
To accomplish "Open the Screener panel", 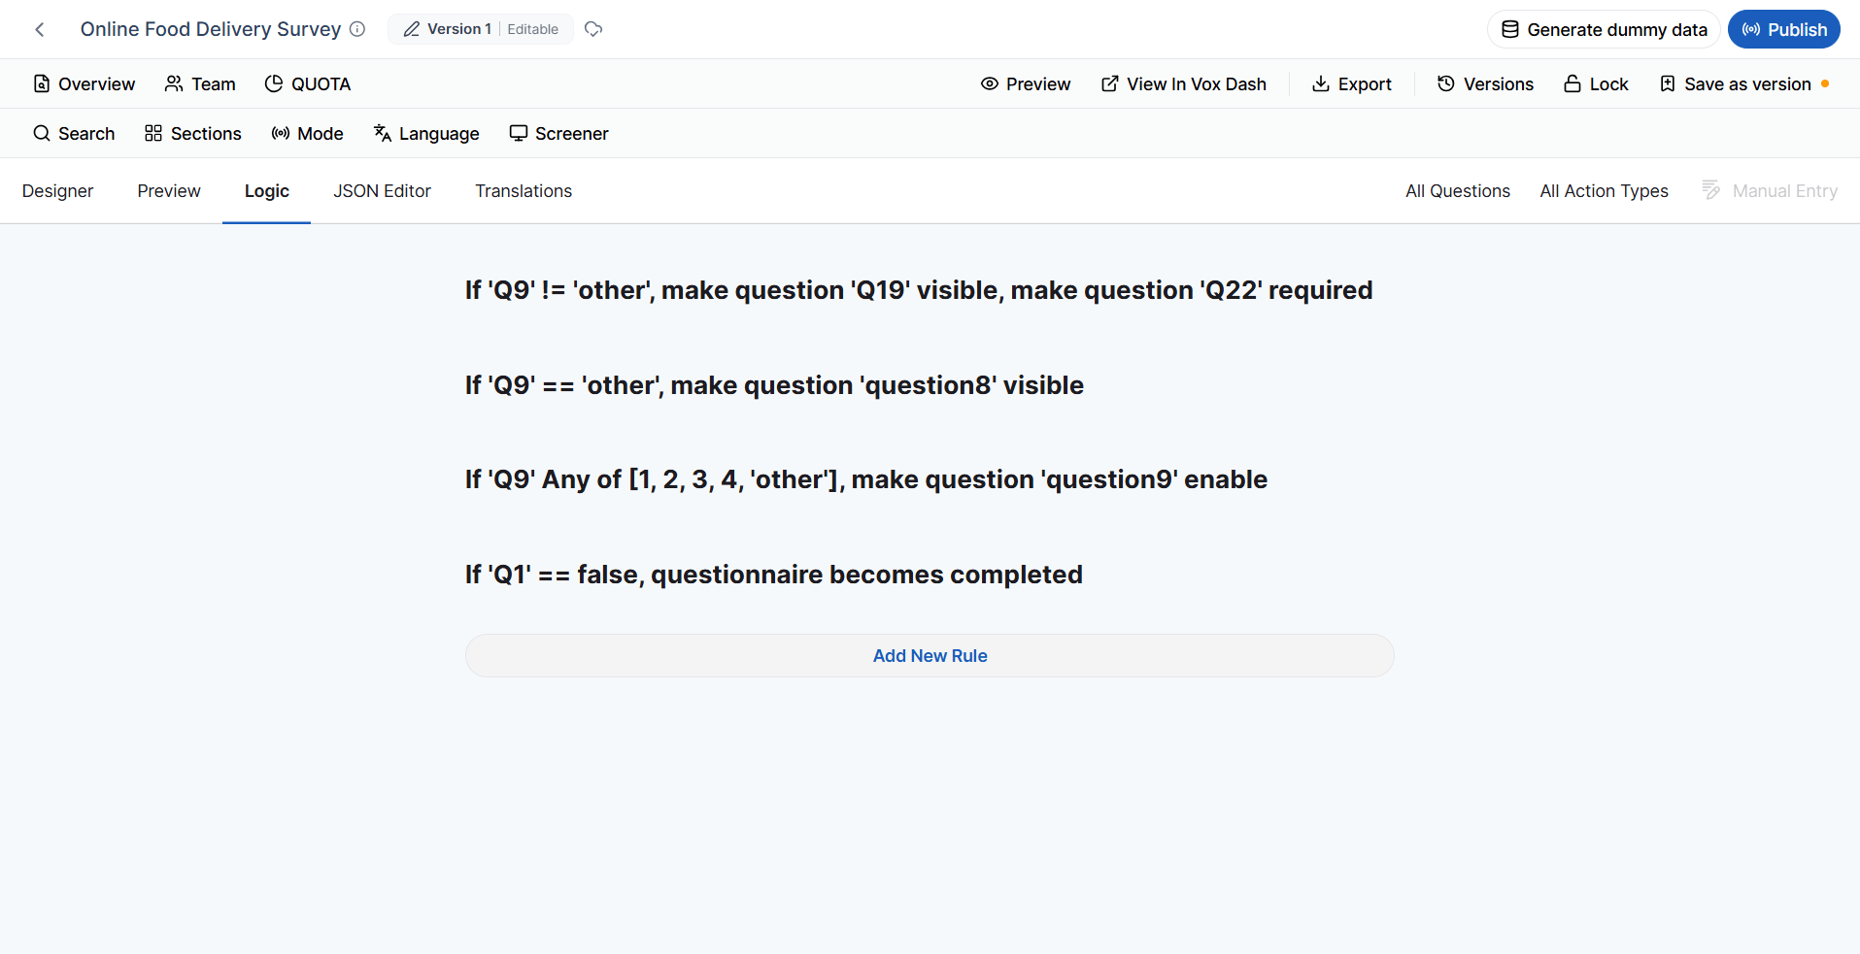I will (x=558, y=134).
